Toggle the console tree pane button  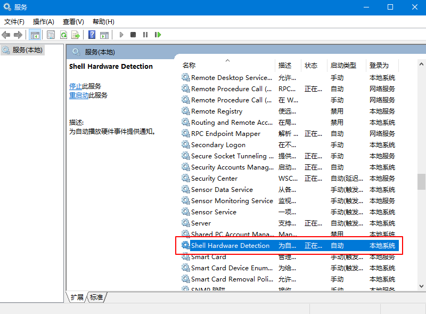(35, 35)
